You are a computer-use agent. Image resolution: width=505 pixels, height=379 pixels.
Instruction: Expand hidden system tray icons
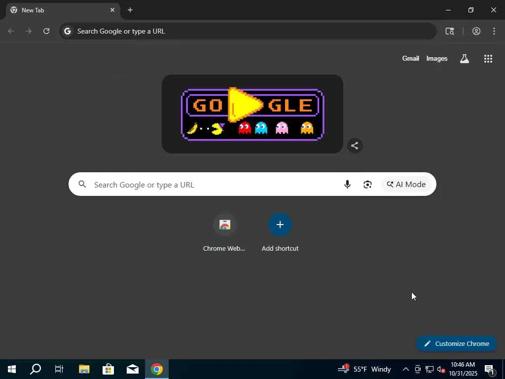click(x=406, y=369)
